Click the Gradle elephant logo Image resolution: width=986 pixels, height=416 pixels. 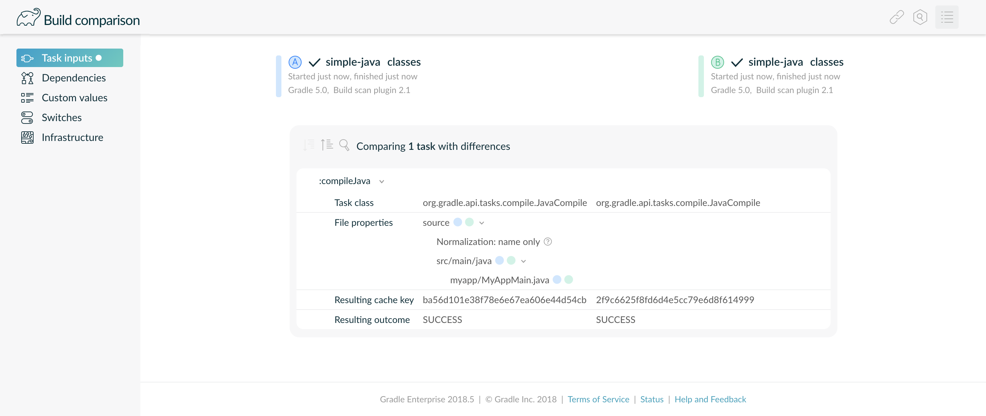tap(28, 17)
